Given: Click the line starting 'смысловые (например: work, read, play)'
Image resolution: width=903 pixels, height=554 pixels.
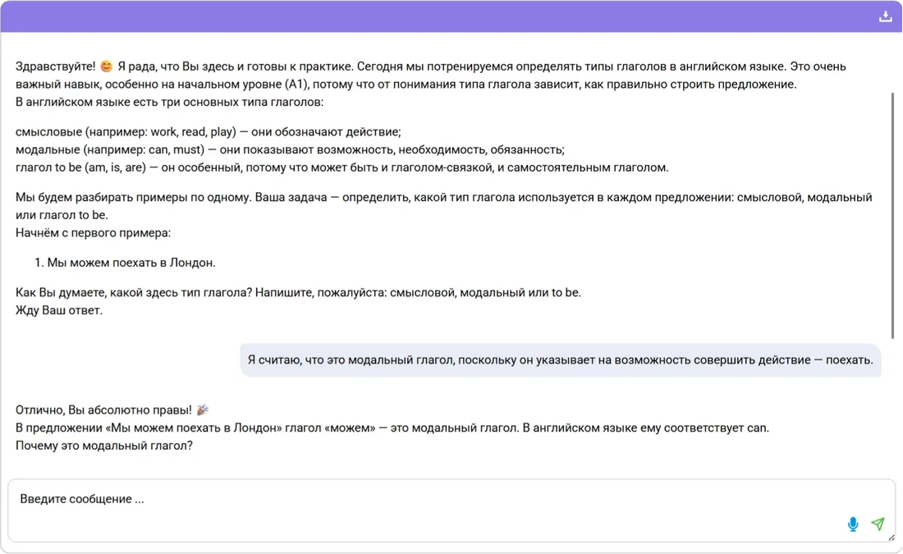Looking at the screenshot, I should coord(208,132).
